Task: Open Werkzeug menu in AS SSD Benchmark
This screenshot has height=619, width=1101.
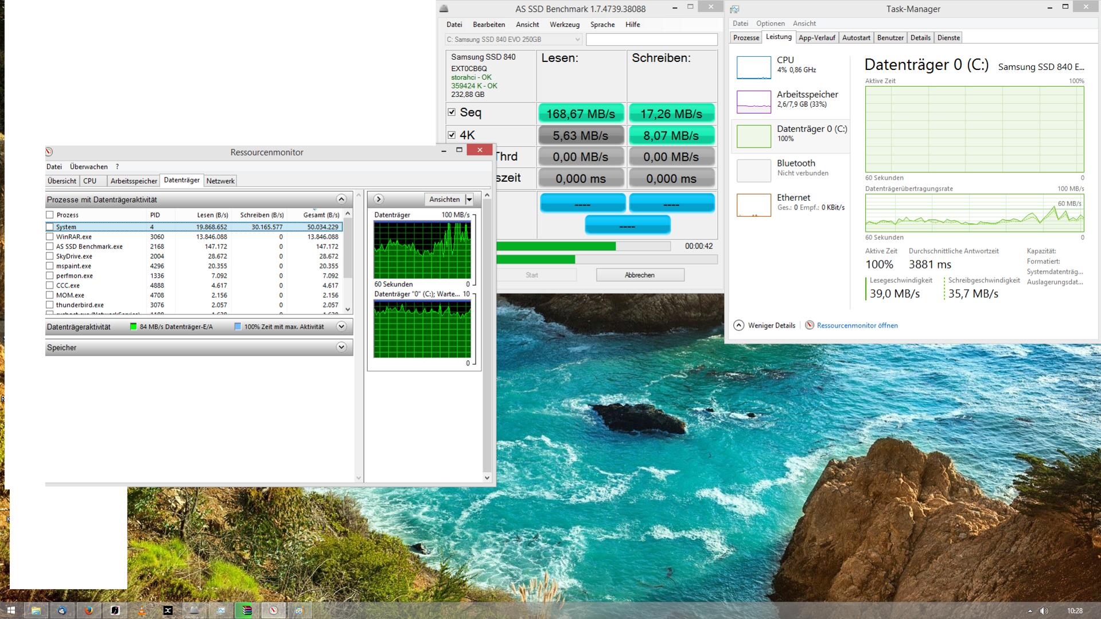Action: 565,25
